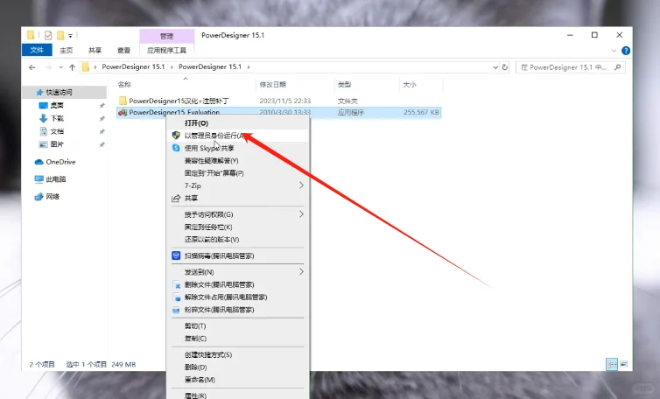660x399 pixels.
Task: Choose 固定到"开始"屏幕(P) menu entry
Action: (x=238, y=173)
